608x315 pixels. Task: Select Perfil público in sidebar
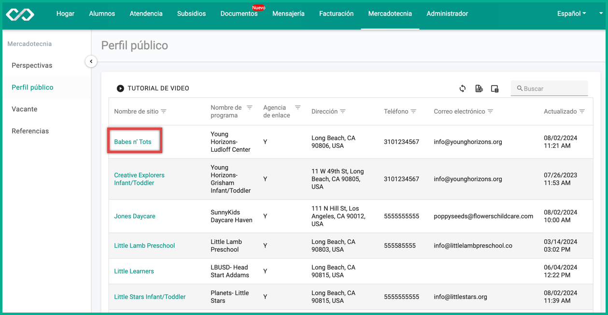pos(32,87)
